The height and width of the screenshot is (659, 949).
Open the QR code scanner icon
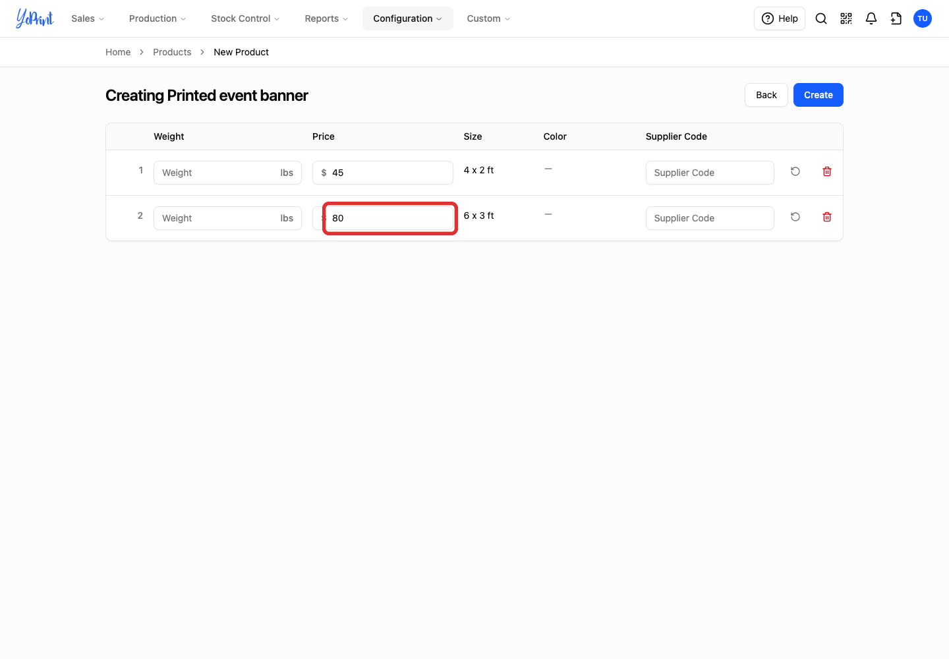846,18
